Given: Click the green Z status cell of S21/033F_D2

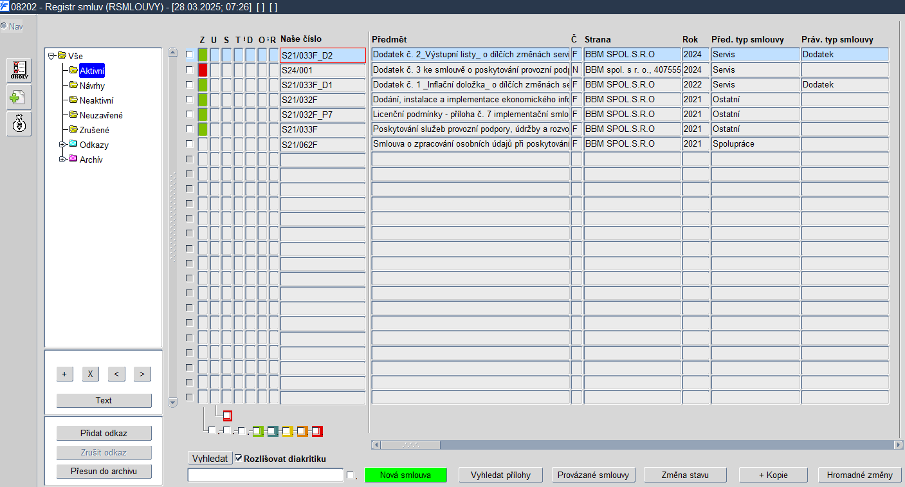Looking at the screenshot, I should click(x=203, y=55).
